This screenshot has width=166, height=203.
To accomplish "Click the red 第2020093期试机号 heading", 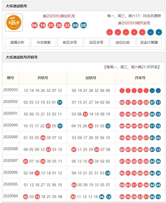I will [59, 16].
